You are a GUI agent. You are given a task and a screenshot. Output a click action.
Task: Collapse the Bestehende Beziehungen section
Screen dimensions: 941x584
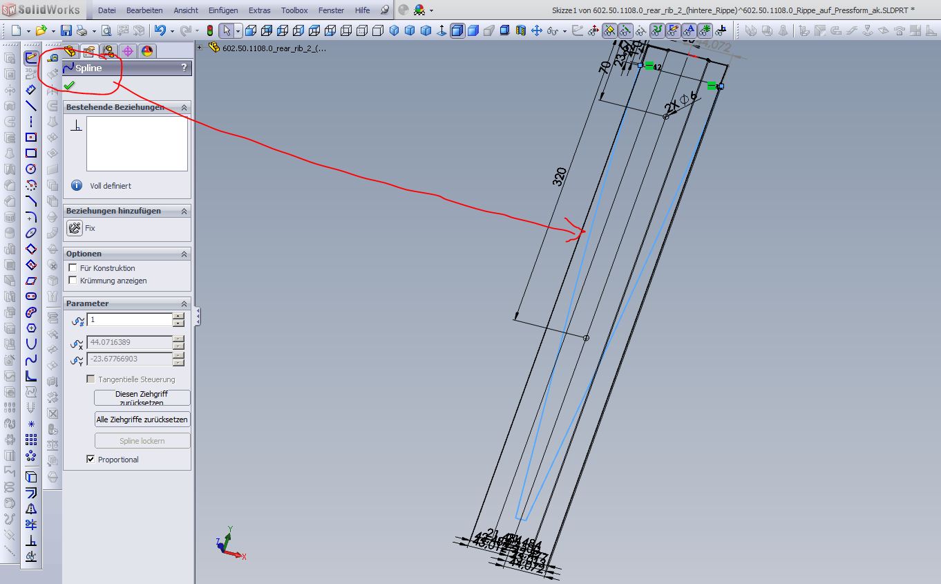[x=184, y=108]
